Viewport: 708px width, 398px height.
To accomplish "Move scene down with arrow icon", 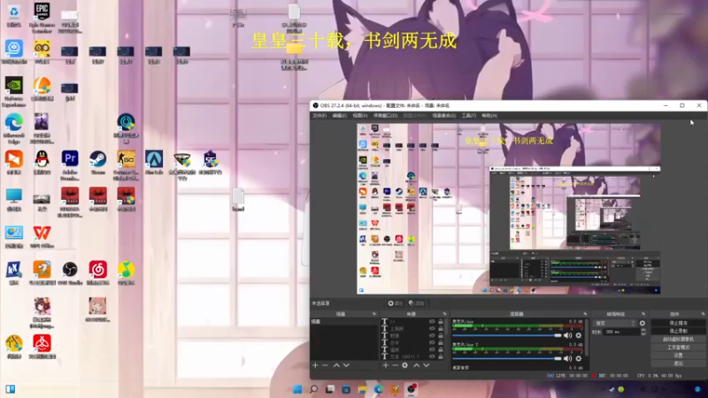I will 346,365.
